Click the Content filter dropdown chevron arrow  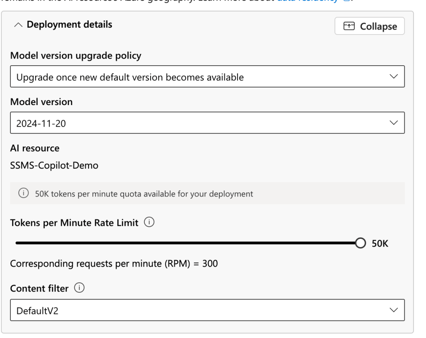tap(393, 310)
